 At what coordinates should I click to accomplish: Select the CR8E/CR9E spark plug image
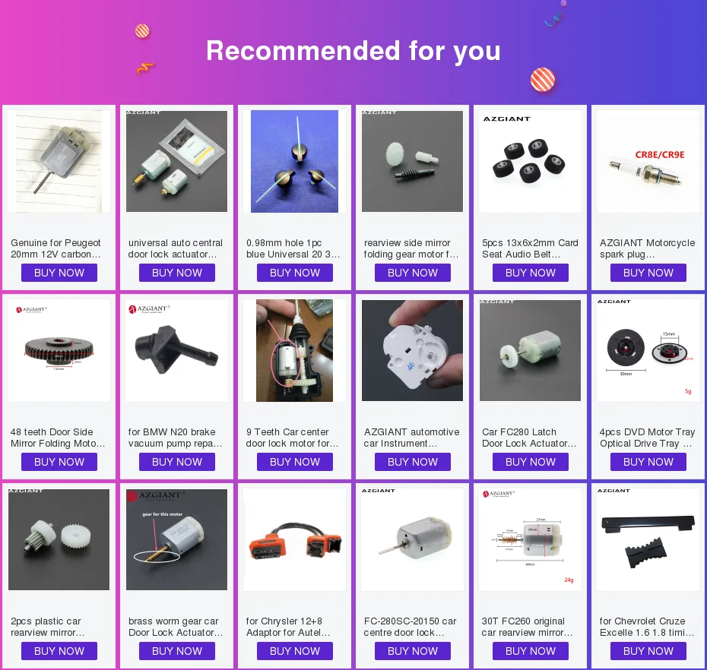648,161
